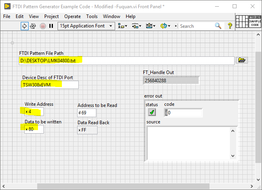This screenshot has height=190, width=262.
Task: Click the error source text box
Action: click(x=188, y=143)
